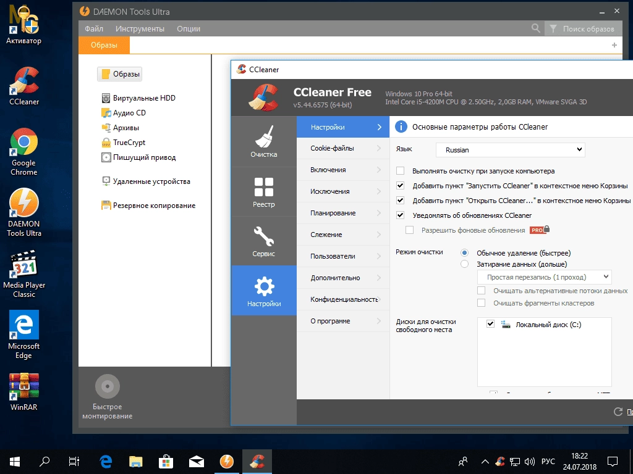Show hidden system tray icons chevron
Viewport: 633px width, 474px height.
pyautogui.click(x=485, y=462)
